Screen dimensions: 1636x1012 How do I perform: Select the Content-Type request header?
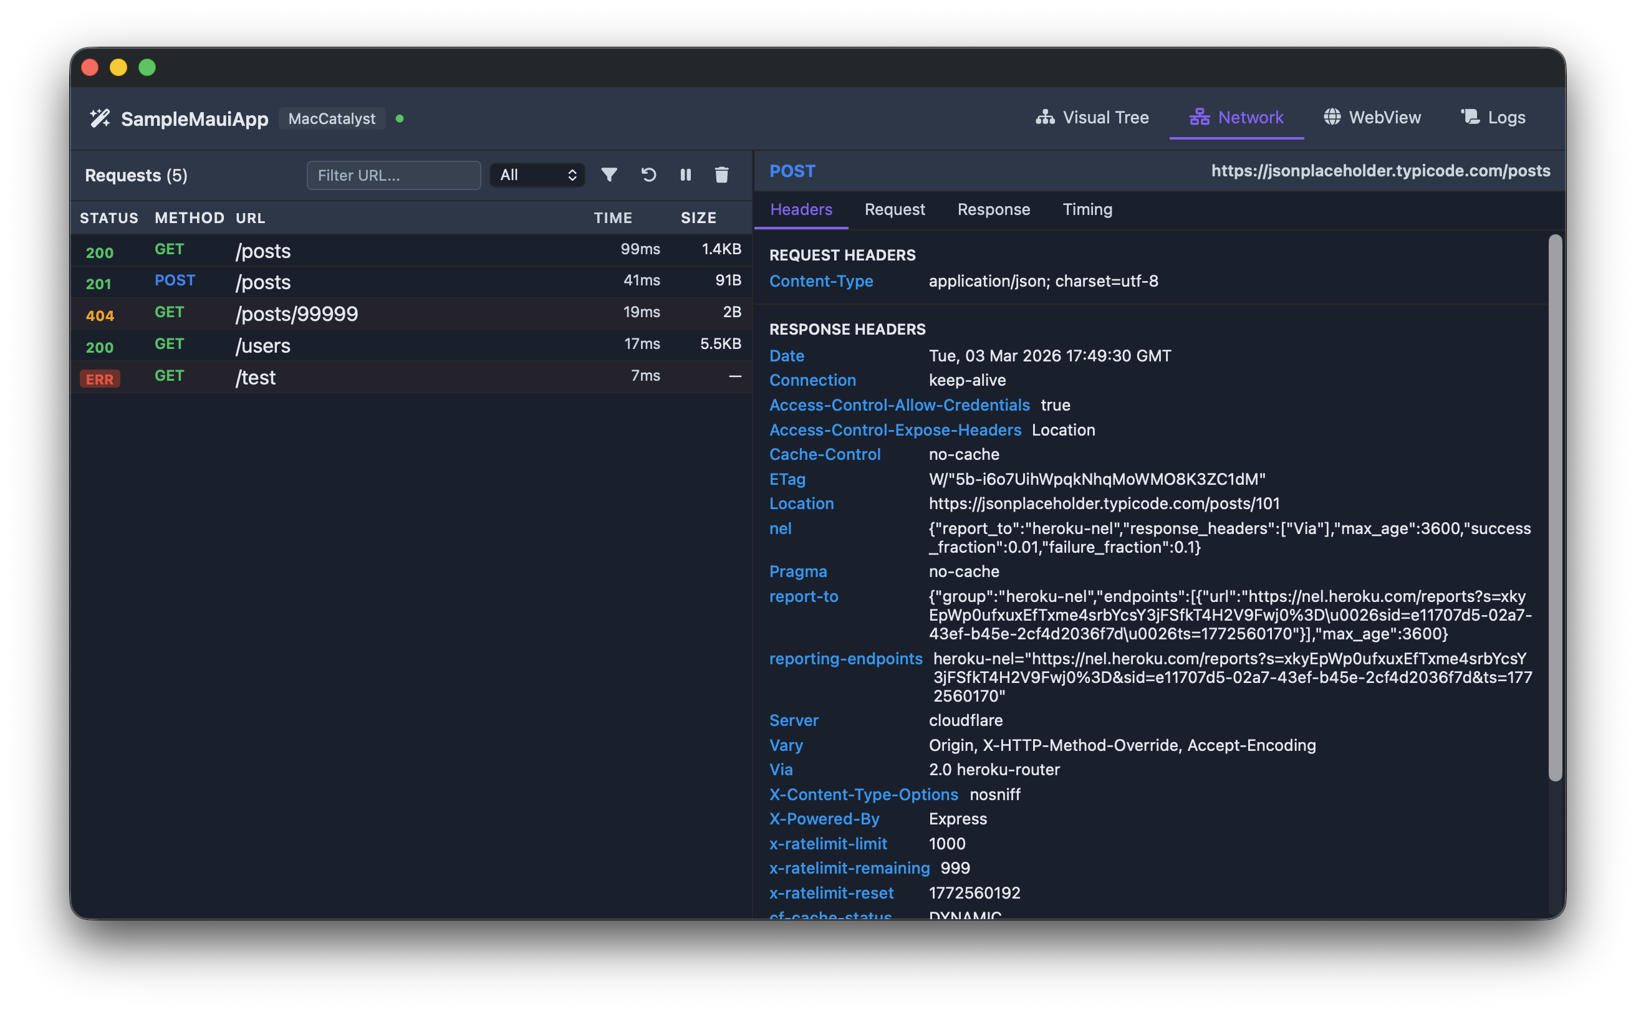click(821, 281)
